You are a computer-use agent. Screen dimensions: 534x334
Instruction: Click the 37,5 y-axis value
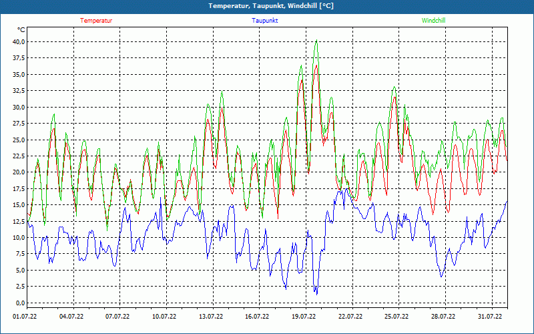[x=19, y=58]
